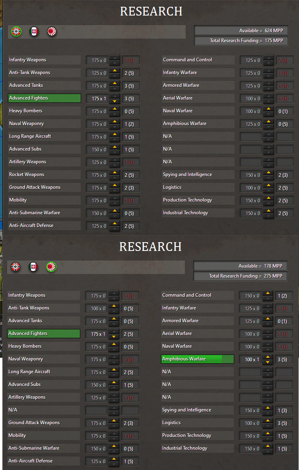Click 'Total Research Funding = 275 MPP'
This screenshot has height=470, width=299.
(x=240, y=276)
